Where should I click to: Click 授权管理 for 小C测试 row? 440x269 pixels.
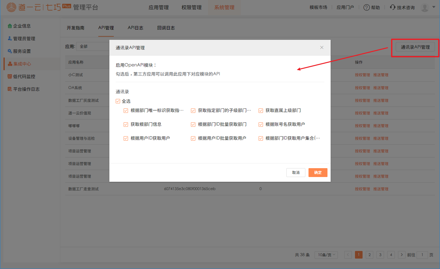tap(362, 75)
